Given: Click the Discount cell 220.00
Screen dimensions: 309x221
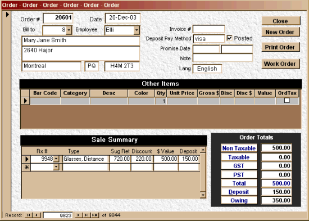Looking at the screenshot, I should [142, 159].
